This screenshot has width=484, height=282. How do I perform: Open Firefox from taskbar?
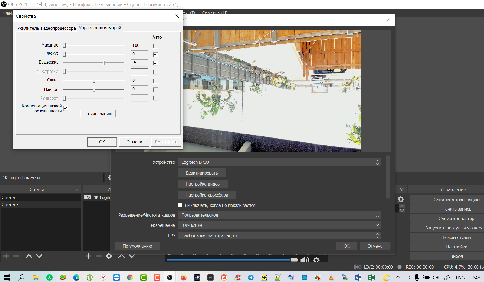click(x=183, y=278)
